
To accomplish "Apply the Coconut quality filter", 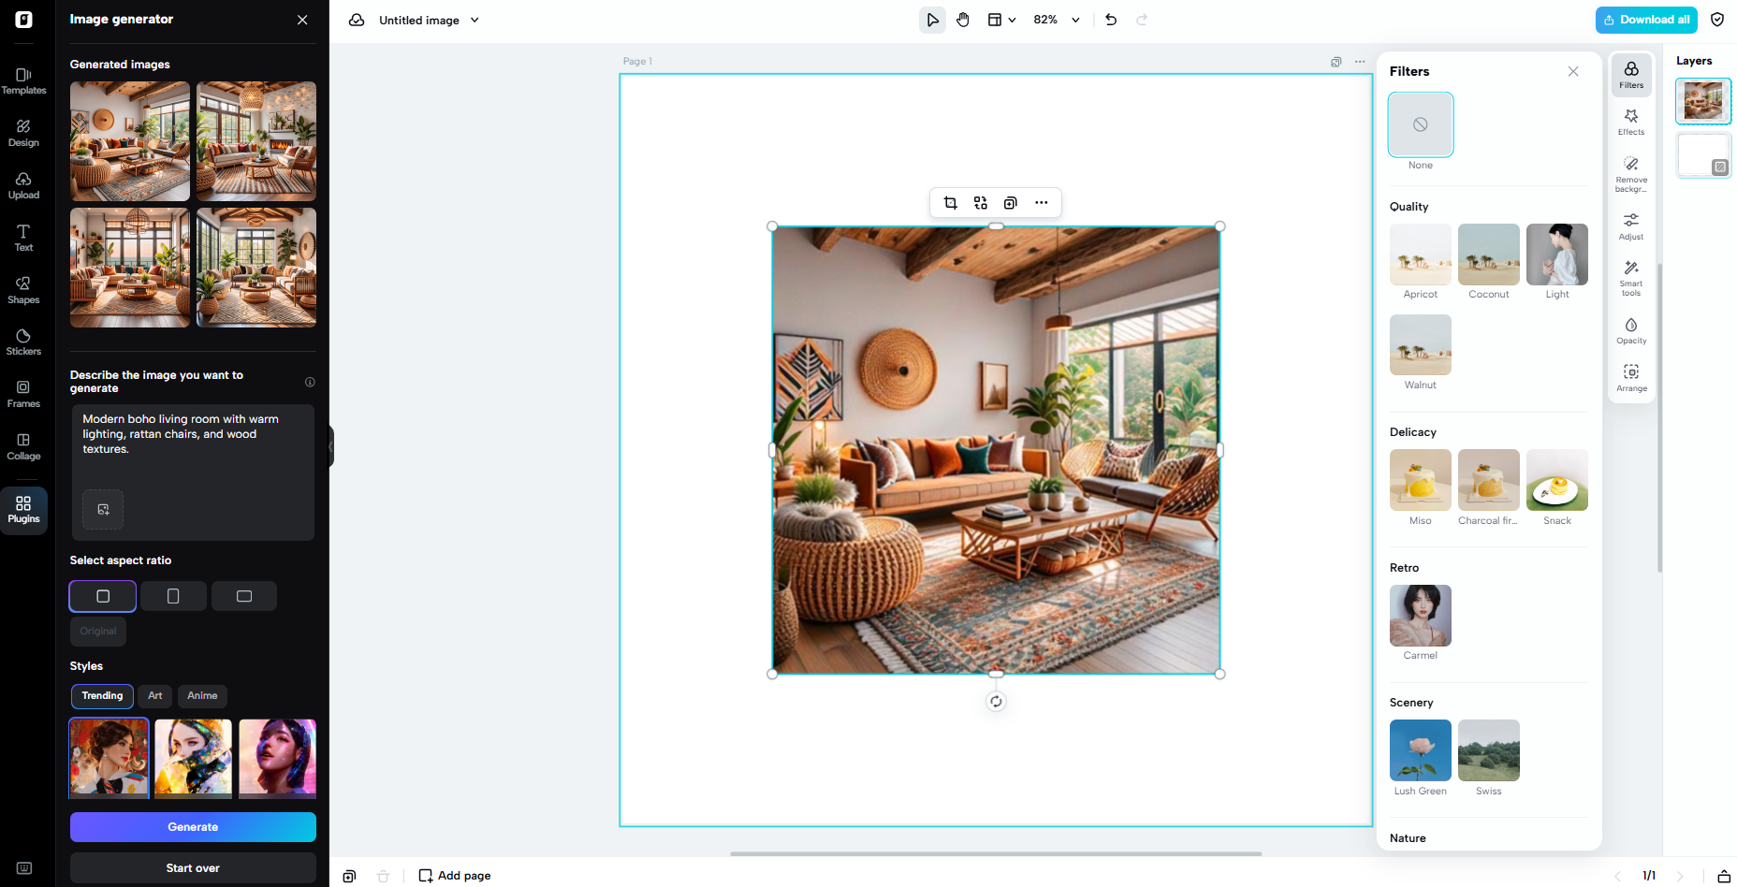I will coord(1489,254).
